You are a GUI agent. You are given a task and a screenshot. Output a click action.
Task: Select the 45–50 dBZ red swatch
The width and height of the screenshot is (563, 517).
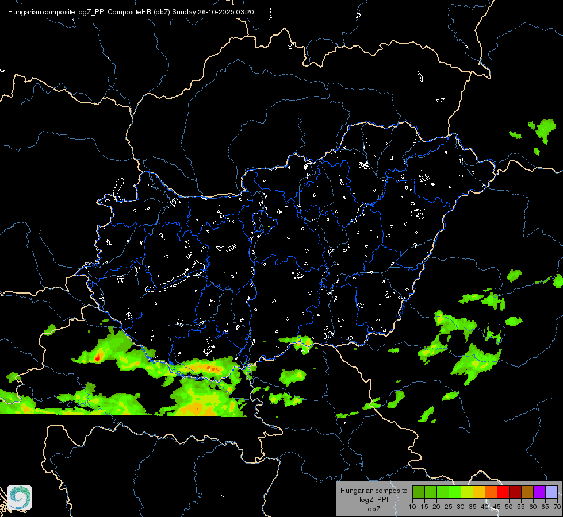click(x=503, y=492)
